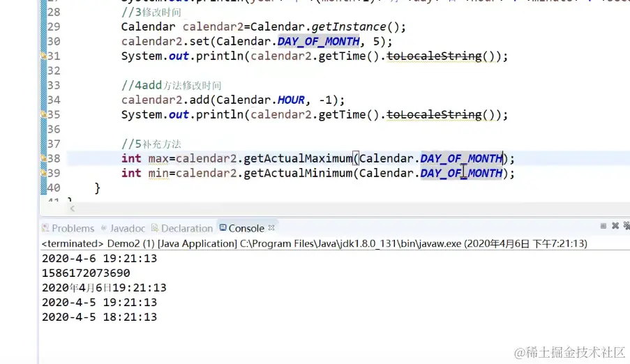Click line number 33 in the gutter
This screenshot has height=364, width=630.
point(54,85)
